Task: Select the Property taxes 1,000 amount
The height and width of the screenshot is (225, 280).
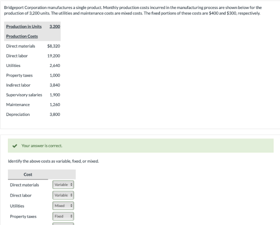Action: [55, 75]
